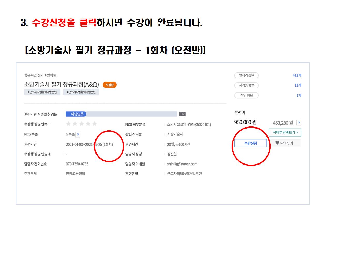363x257 pixels.
Task: Click the shinilig@naver.com email address
Action: click(182, 164)
